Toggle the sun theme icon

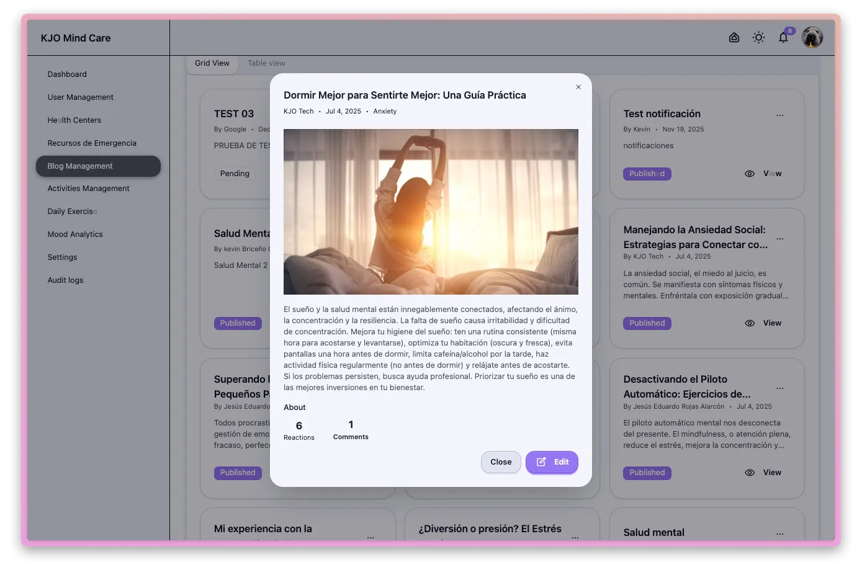758,38
